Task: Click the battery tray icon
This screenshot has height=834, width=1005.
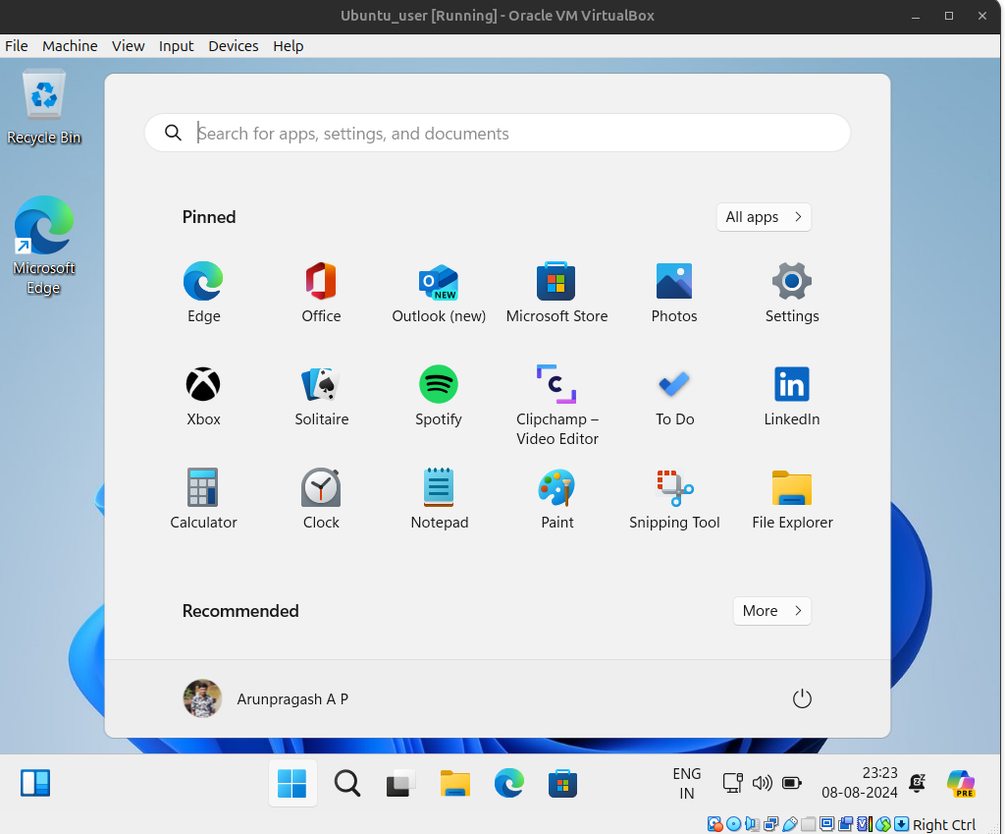Action: pyautogui.click(x=792, y=783)
